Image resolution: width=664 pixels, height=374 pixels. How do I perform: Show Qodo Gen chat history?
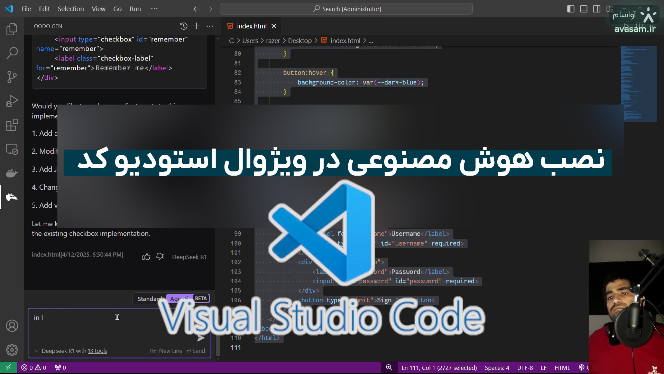(184, 26)
